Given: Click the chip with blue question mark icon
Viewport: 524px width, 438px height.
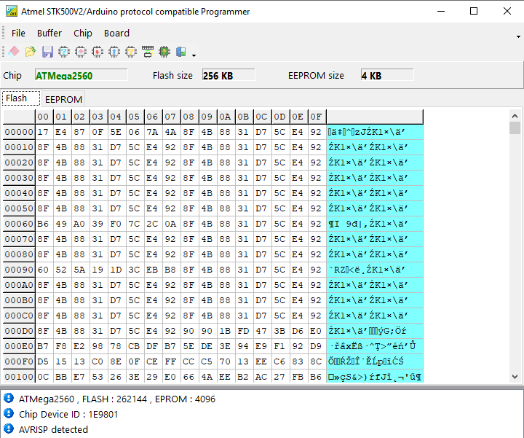Looking at the screenshot, I should pos(64,52).
